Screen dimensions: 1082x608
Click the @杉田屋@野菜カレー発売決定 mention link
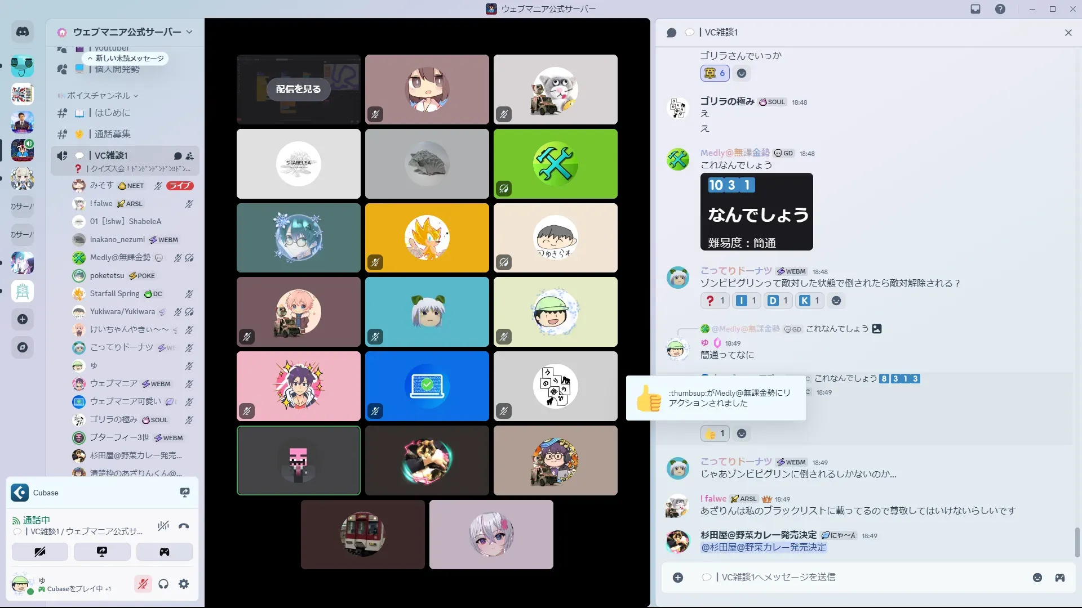(763, 547)
